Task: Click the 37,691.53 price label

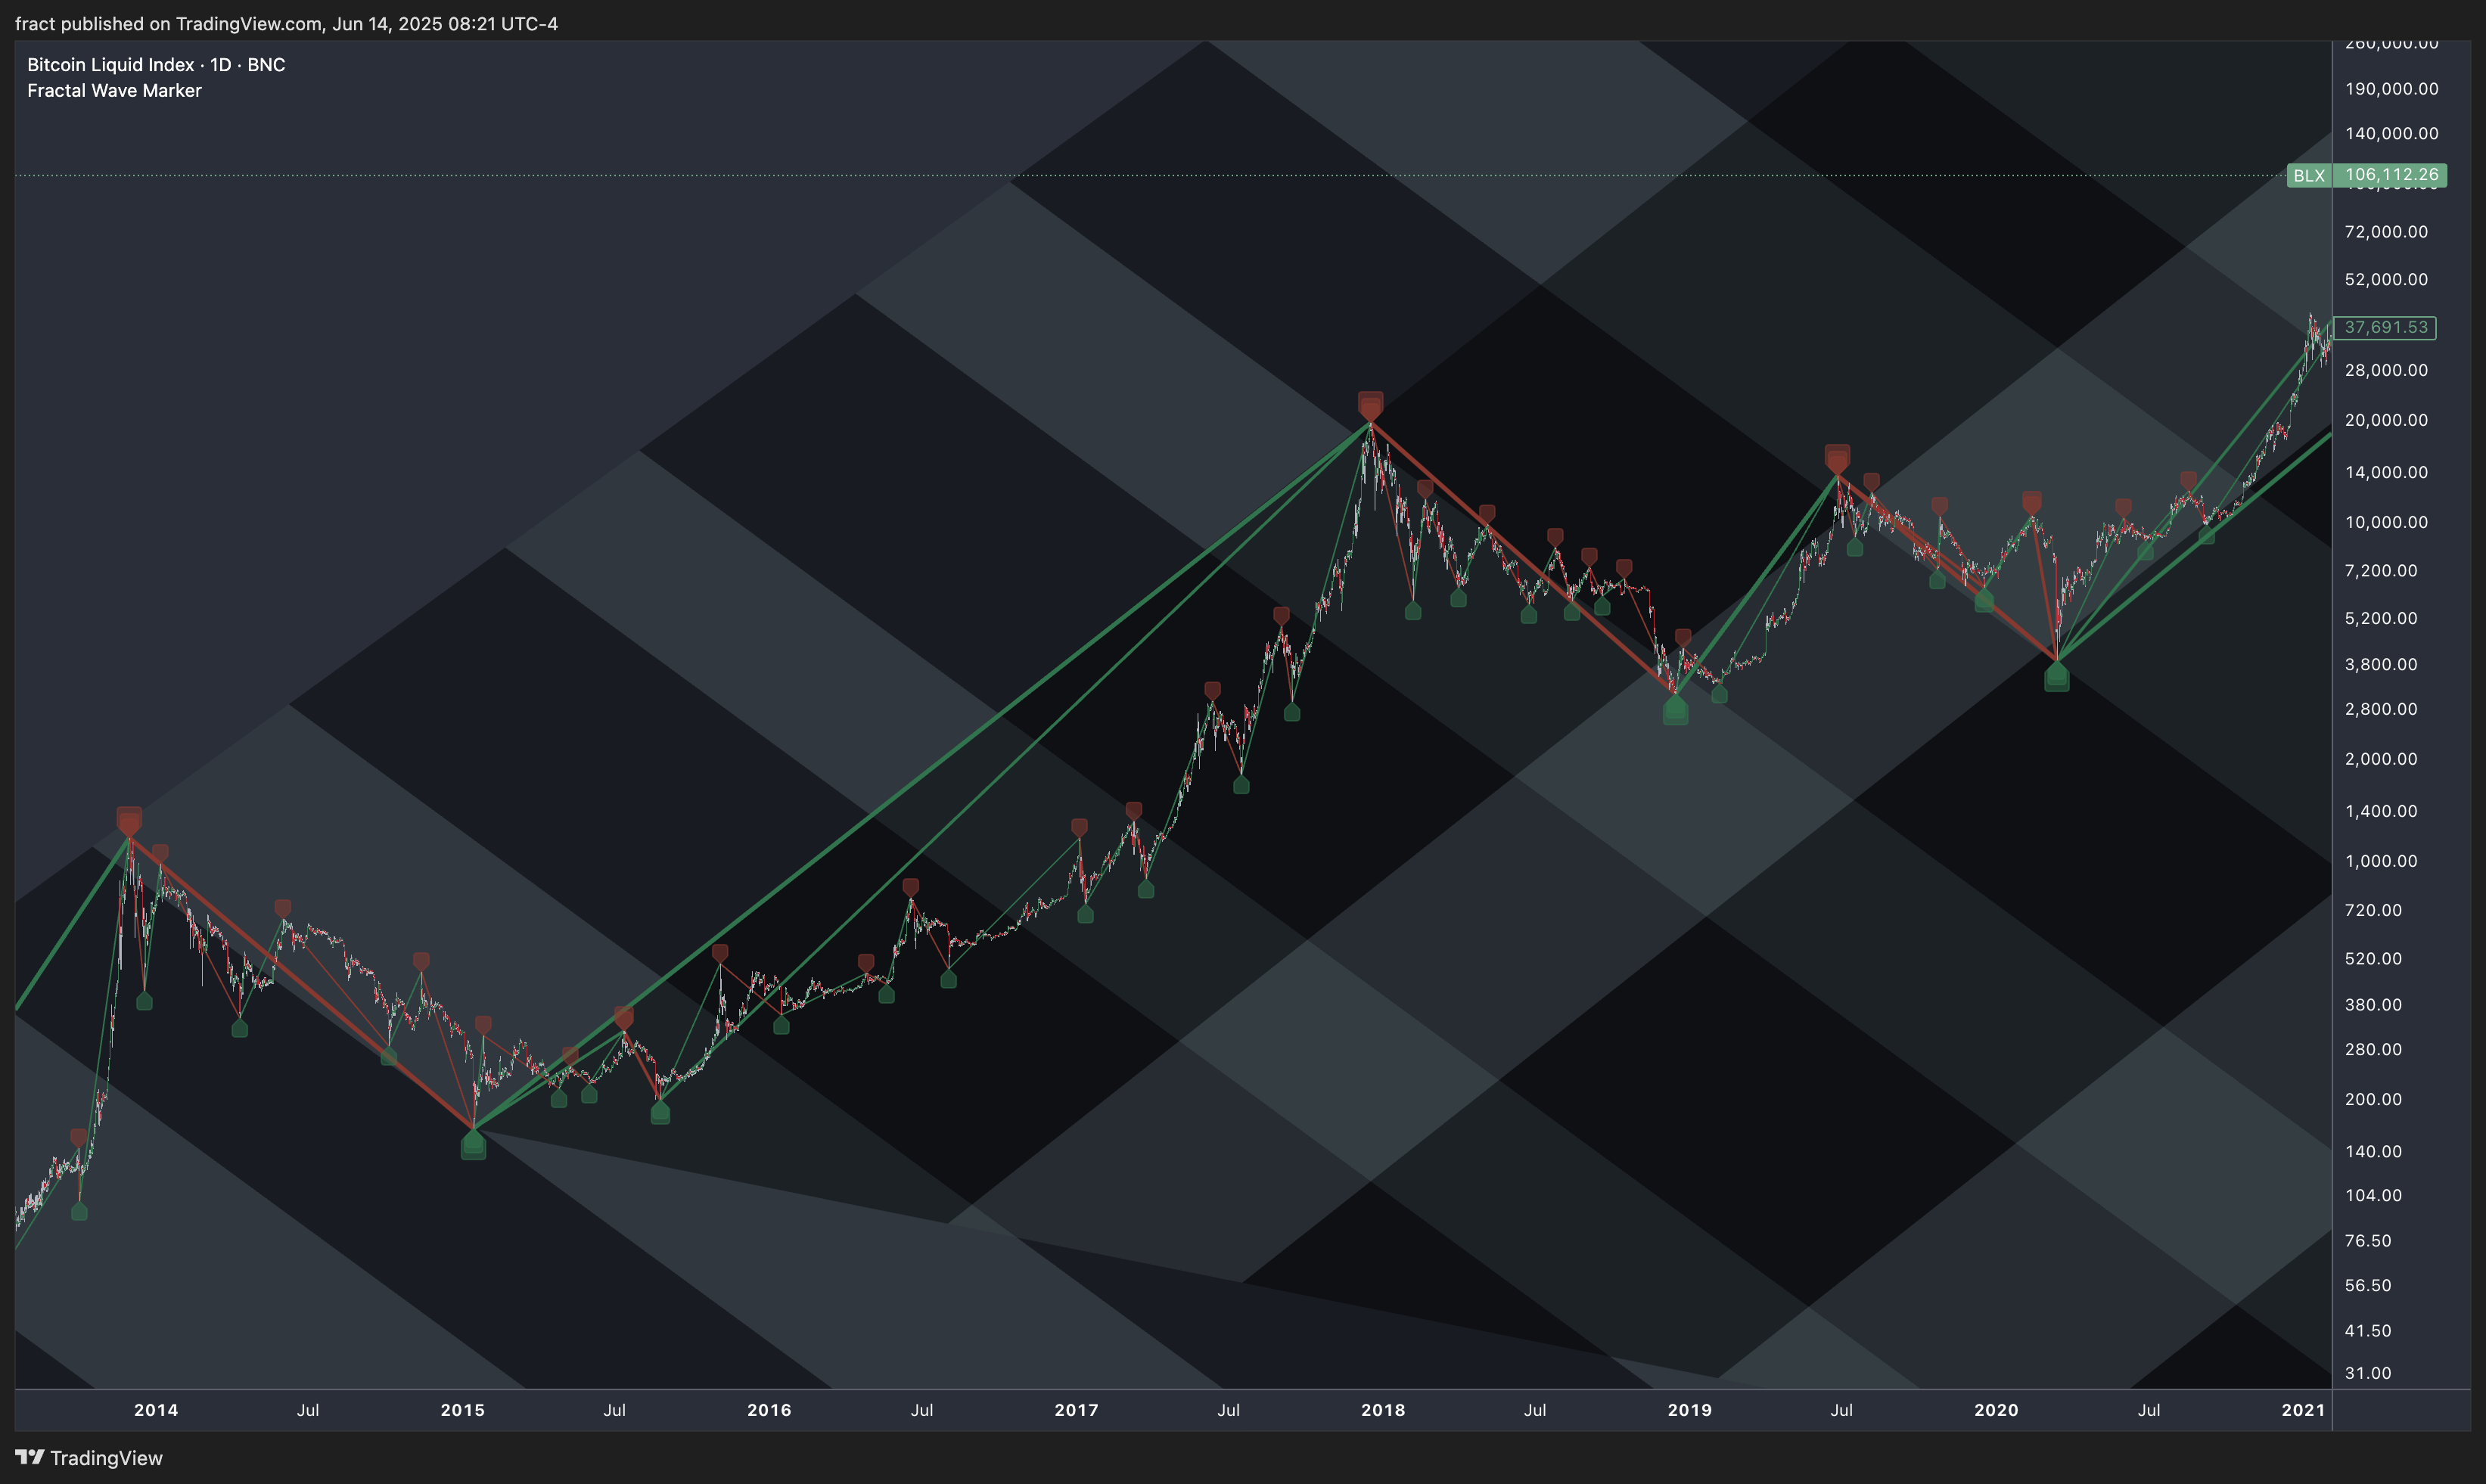Action: coord(2385,327)
